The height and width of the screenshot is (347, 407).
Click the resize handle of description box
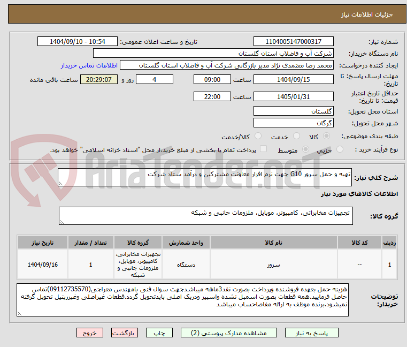[61, 184]
